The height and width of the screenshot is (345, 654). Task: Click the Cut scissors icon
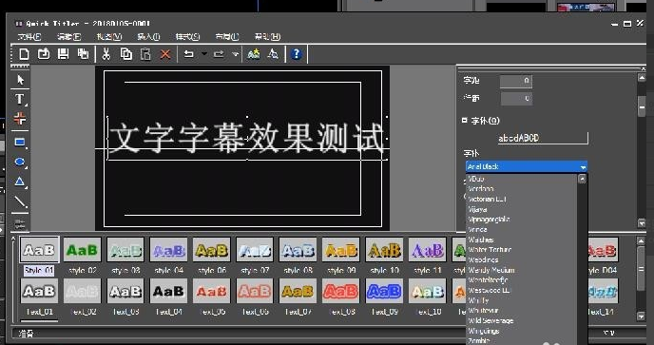coord(106,54)
